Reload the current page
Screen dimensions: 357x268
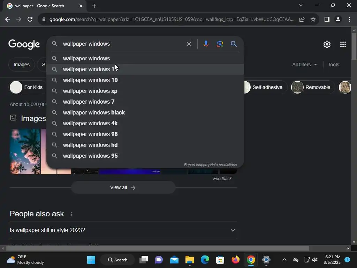[30, 20]
